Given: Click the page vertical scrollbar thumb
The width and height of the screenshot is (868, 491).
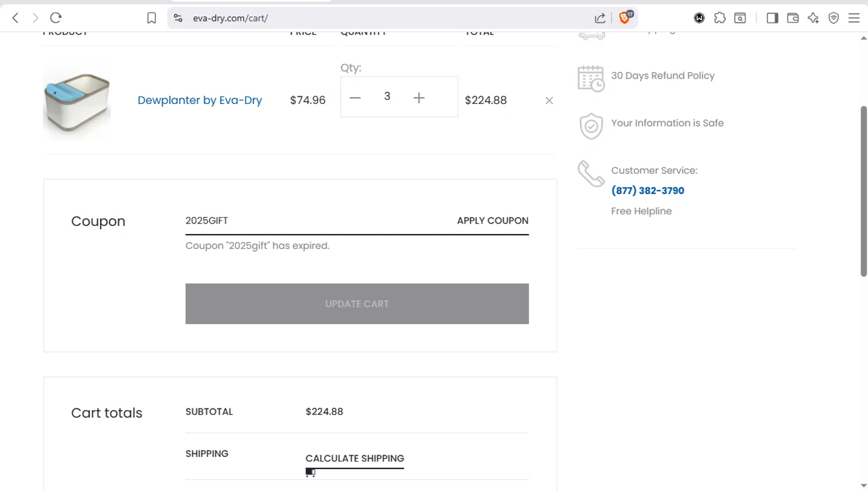Looking at the screenshot, I should tap(863, 191).
